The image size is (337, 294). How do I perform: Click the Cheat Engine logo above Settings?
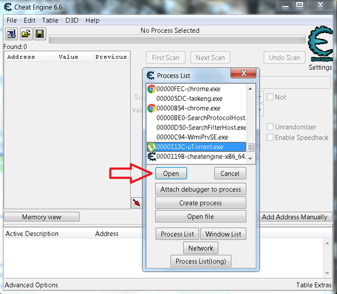[321, 44]
